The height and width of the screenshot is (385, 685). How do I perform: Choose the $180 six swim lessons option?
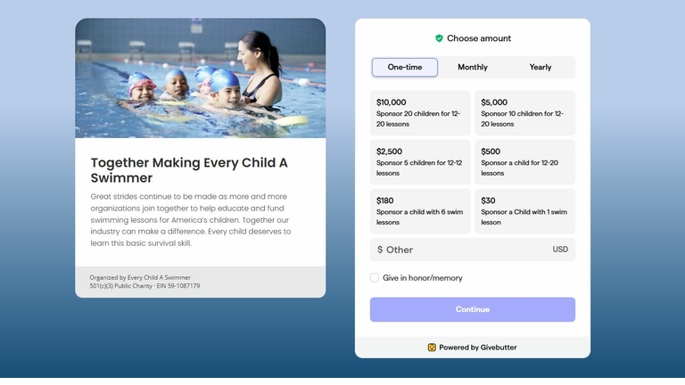[x=420, y=211]
